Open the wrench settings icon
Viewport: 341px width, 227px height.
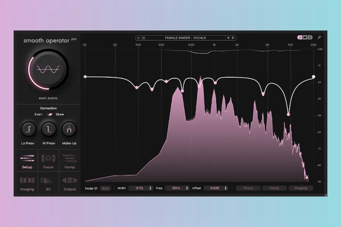[x=319, y=37]
